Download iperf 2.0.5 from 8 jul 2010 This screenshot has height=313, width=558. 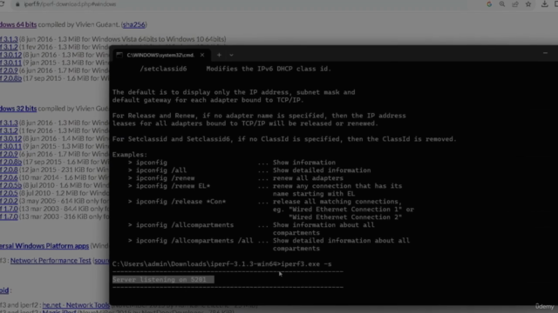(x=9, y=193)
